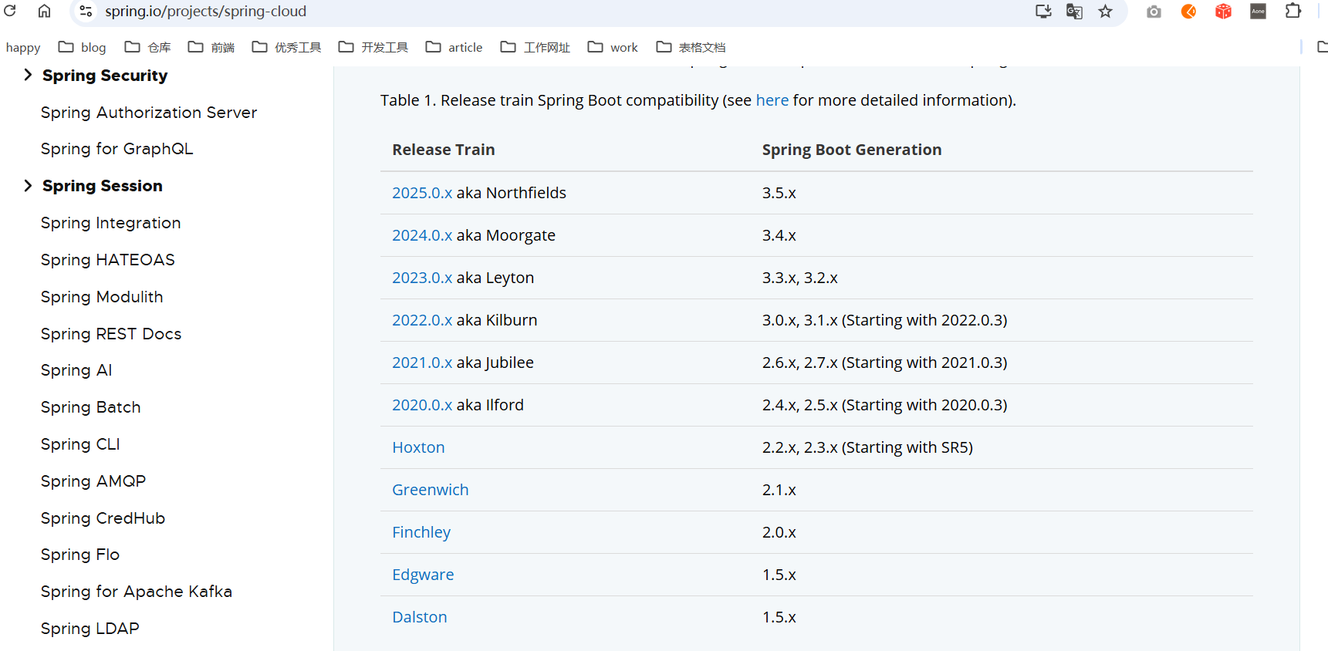Screen dimensions: 1328x651
Task: Click the camera screenshot extension icon
Action: click(x=1154, y=12)
